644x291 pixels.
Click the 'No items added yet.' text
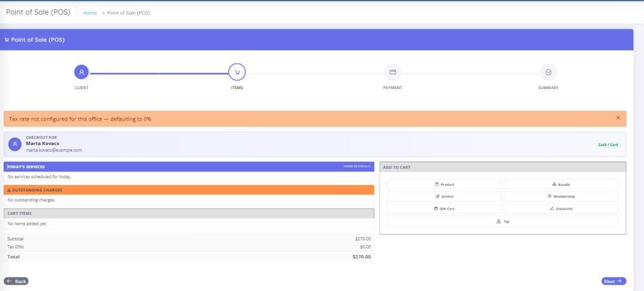(27, 224)
